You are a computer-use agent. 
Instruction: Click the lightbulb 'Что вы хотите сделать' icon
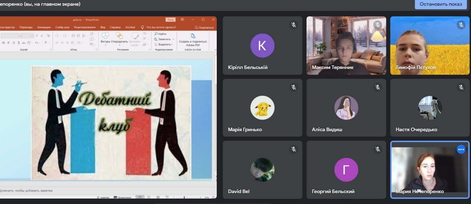(x=142, y=27)
